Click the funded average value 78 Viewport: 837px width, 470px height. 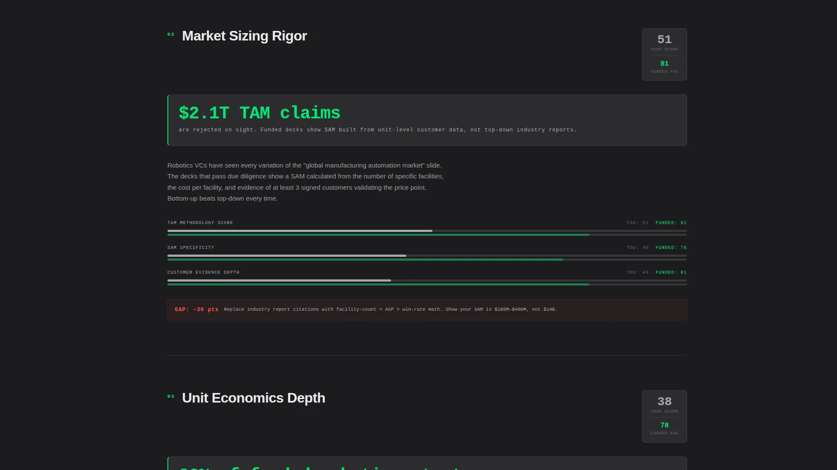[x=664, y=425]
